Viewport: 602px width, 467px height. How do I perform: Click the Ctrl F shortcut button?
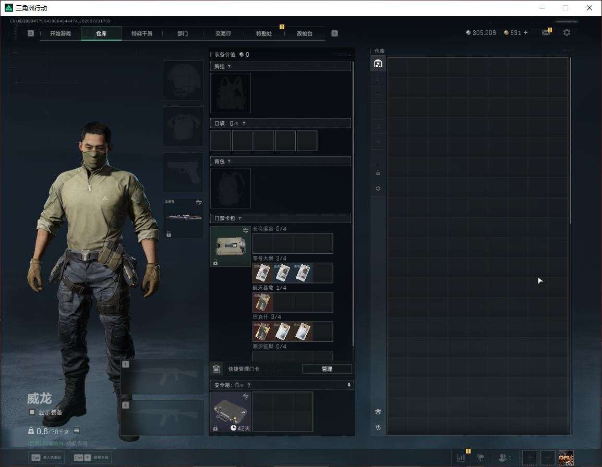point(91,458)
